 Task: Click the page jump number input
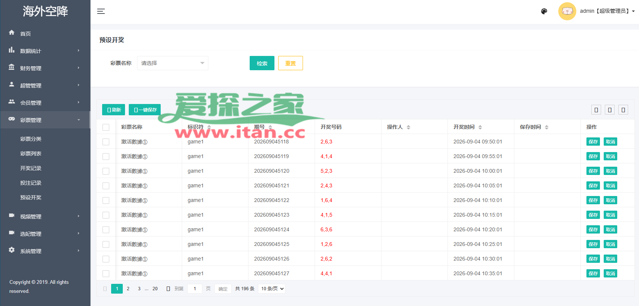[x=195, y=289]
